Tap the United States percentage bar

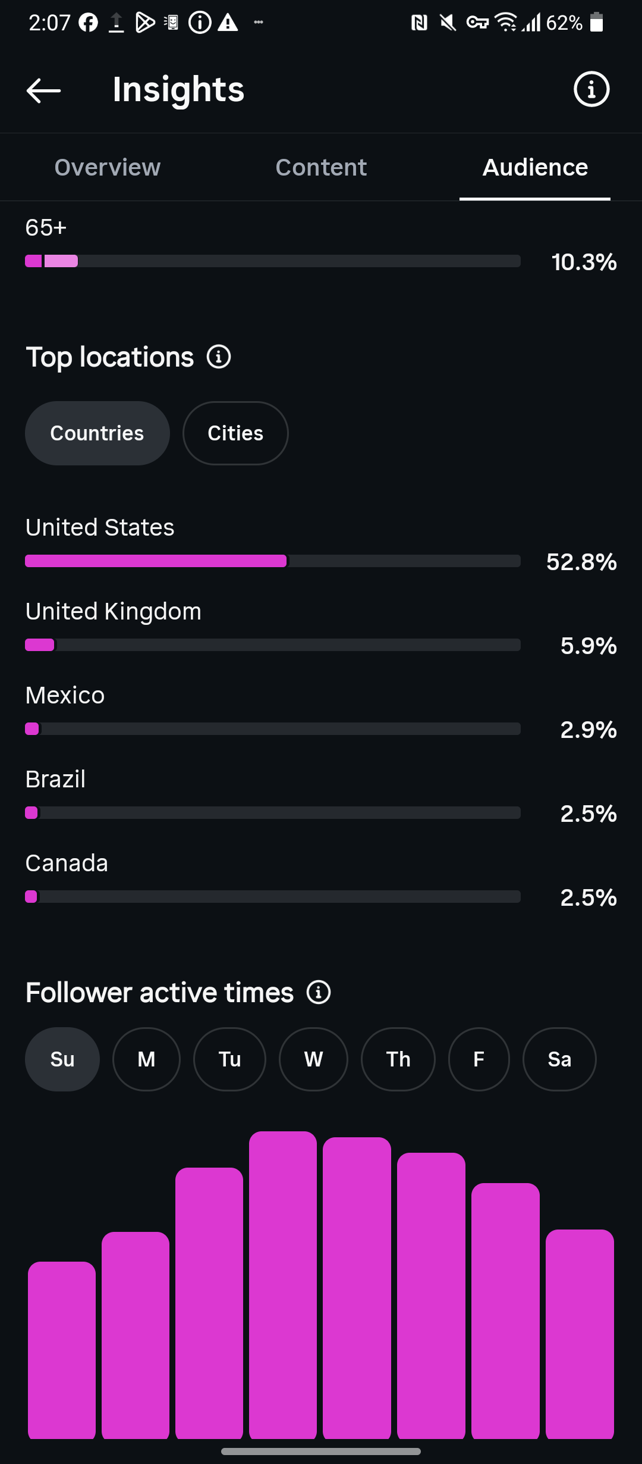[273, 561]
